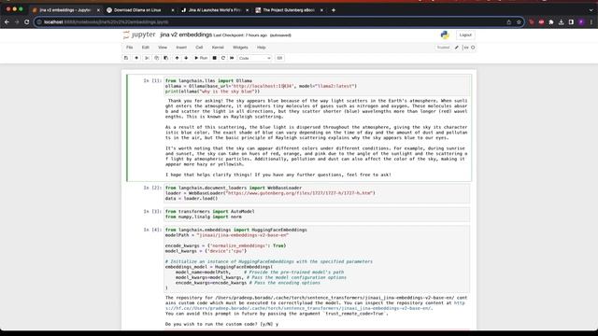Click the pencil edit-mode indicator icon
The height and width of the screenshot is (336, 598).
(x=457, y=48)
